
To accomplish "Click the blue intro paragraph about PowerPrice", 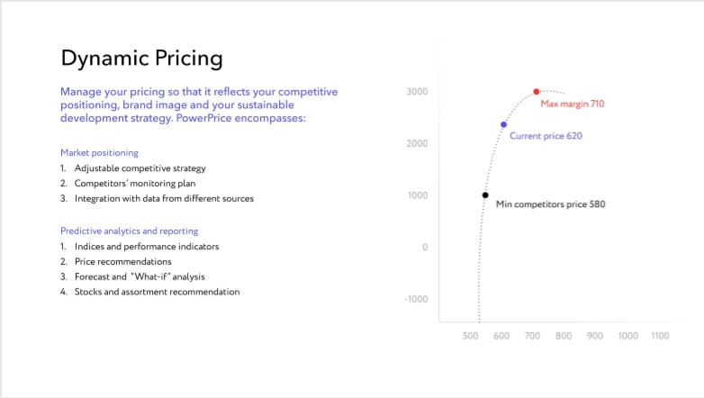I will point(199,104).
